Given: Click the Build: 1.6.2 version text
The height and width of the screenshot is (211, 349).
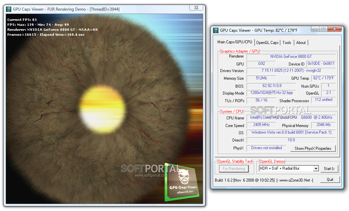Looking at the screenshot, I should tap(245, 180).
